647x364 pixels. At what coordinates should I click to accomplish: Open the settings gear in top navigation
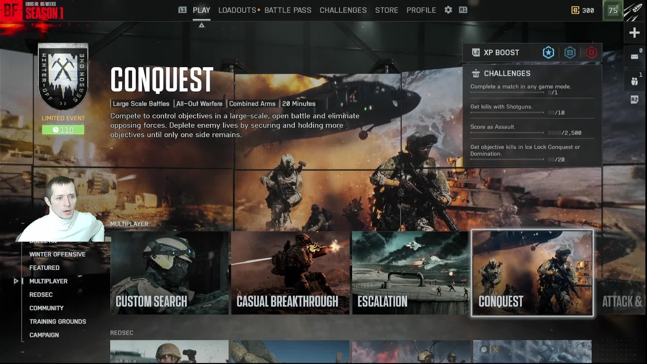448,10
